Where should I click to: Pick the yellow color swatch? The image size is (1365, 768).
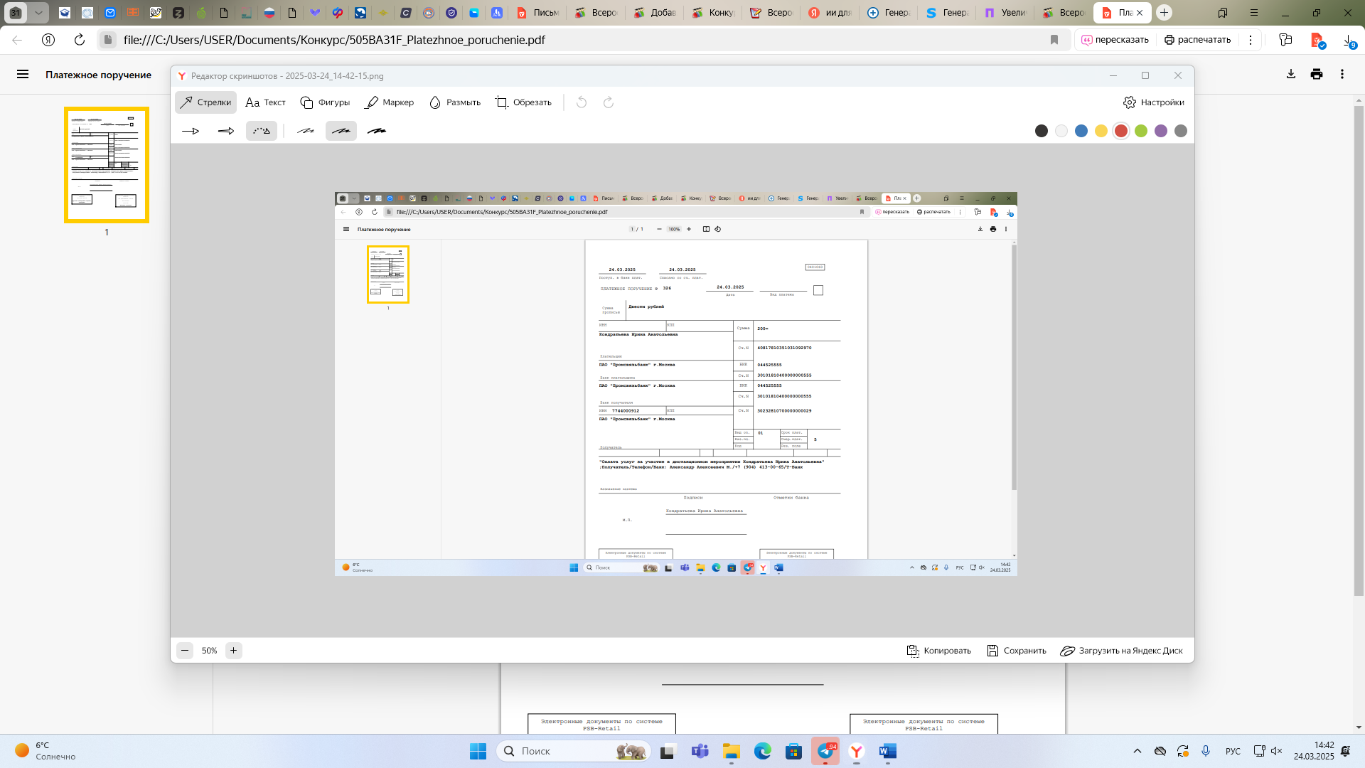[1101, 131]
